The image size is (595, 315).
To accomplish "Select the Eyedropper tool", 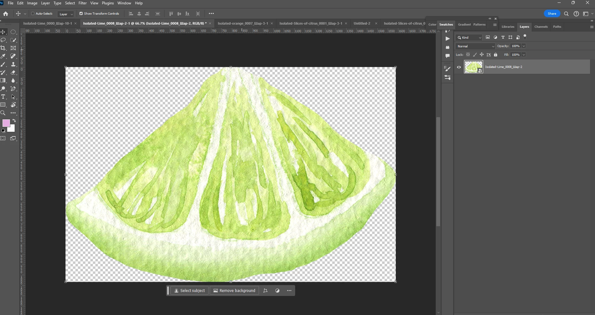I will pyautogui.click(x=3, y=56).
